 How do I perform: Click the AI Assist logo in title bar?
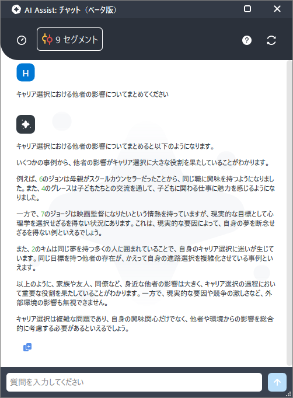point(16,9)
